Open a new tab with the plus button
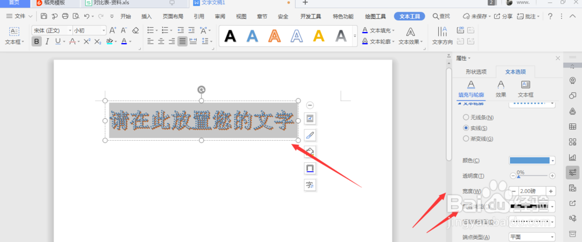This screenshot has width=582, height=242. click(305, 2)
